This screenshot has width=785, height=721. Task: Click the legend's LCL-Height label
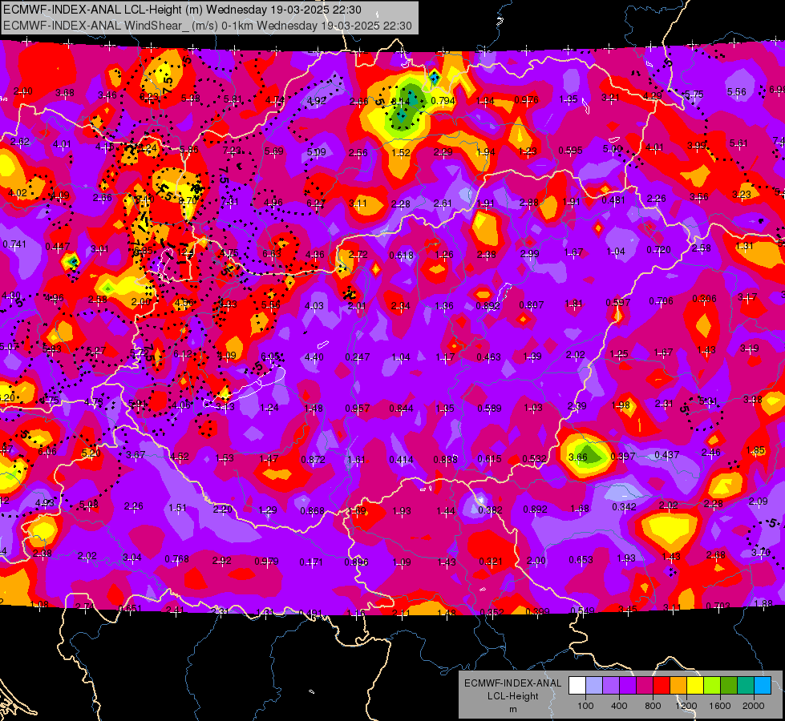[x=512, y=696]
